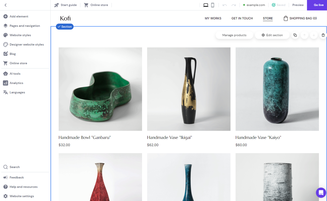This screenshot has width=327, height=201.
Task: Click the Go live button
Action: (x=318, y=5)
